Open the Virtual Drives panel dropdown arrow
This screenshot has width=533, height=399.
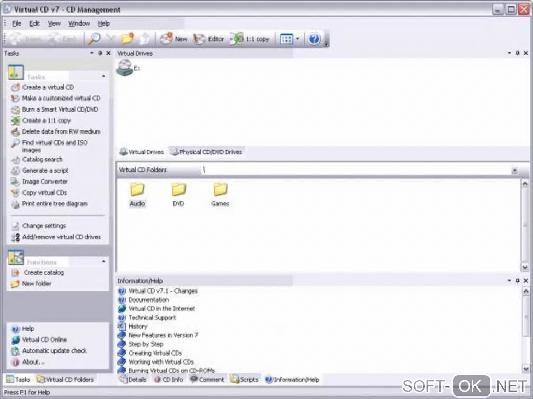point(509,53)
